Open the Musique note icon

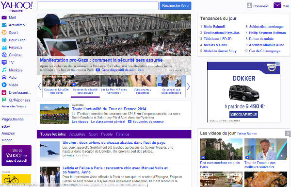click(4, 70)
